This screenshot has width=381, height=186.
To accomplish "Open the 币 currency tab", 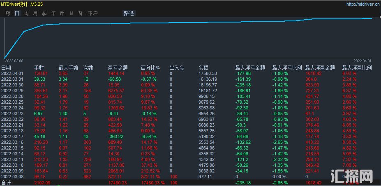I will pos(62,14).
